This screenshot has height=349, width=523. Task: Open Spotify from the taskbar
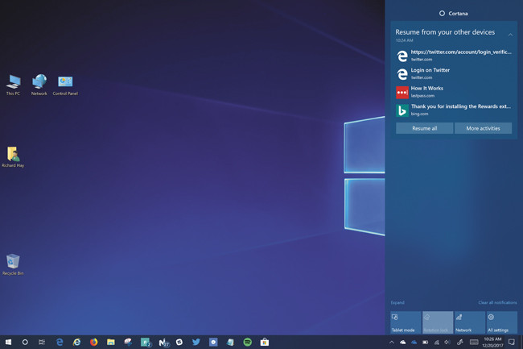(247, 342)
